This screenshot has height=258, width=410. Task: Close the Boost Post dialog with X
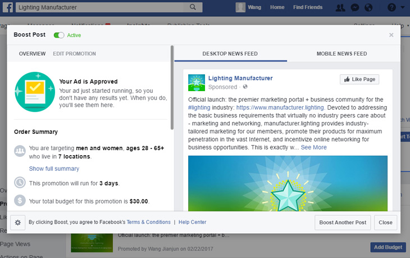click(x=391, y=35)
